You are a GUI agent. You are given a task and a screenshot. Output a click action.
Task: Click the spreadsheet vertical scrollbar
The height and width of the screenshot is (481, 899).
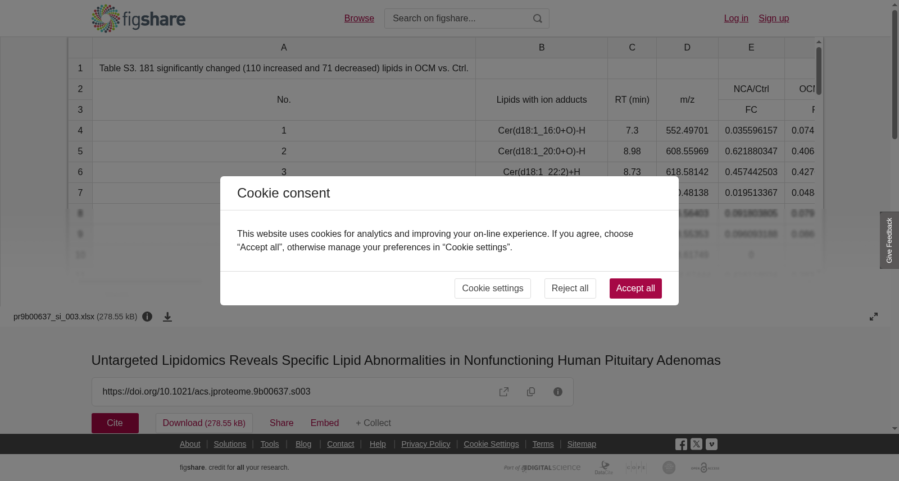click(x=819, y=154)
